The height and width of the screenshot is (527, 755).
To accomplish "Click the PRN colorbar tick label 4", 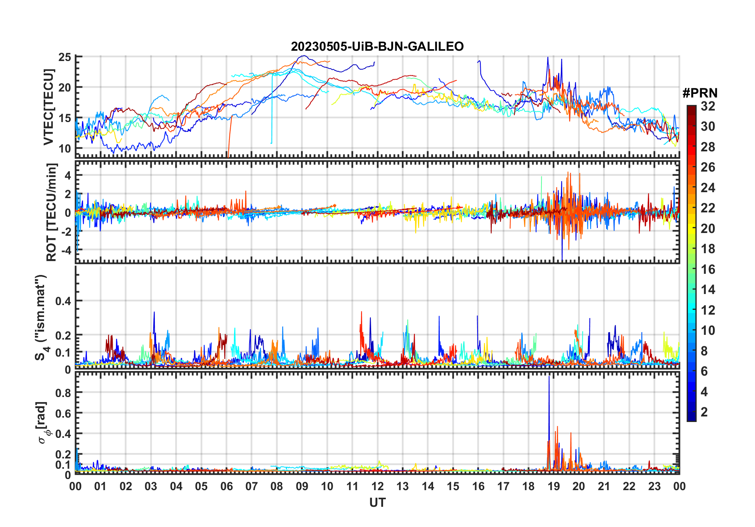I will point(704,392).
